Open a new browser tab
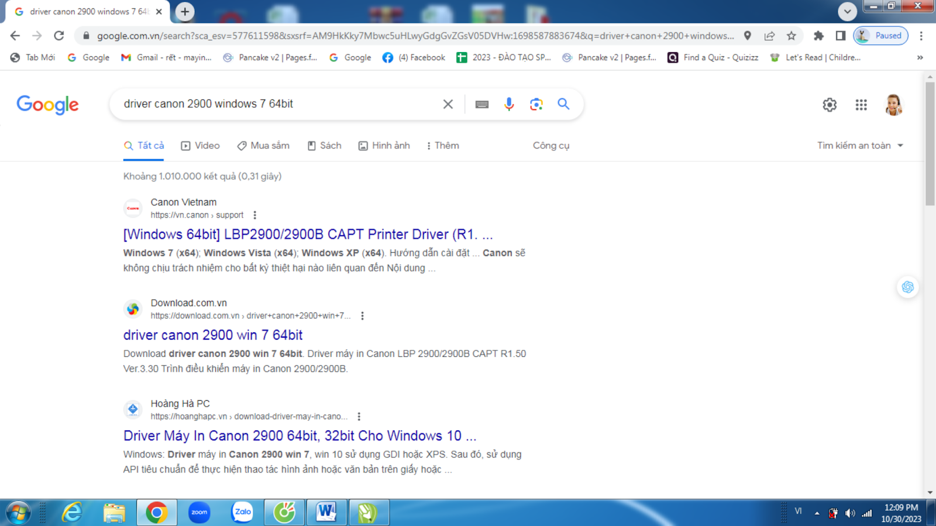The image size is (936, 526). point(185,12)
